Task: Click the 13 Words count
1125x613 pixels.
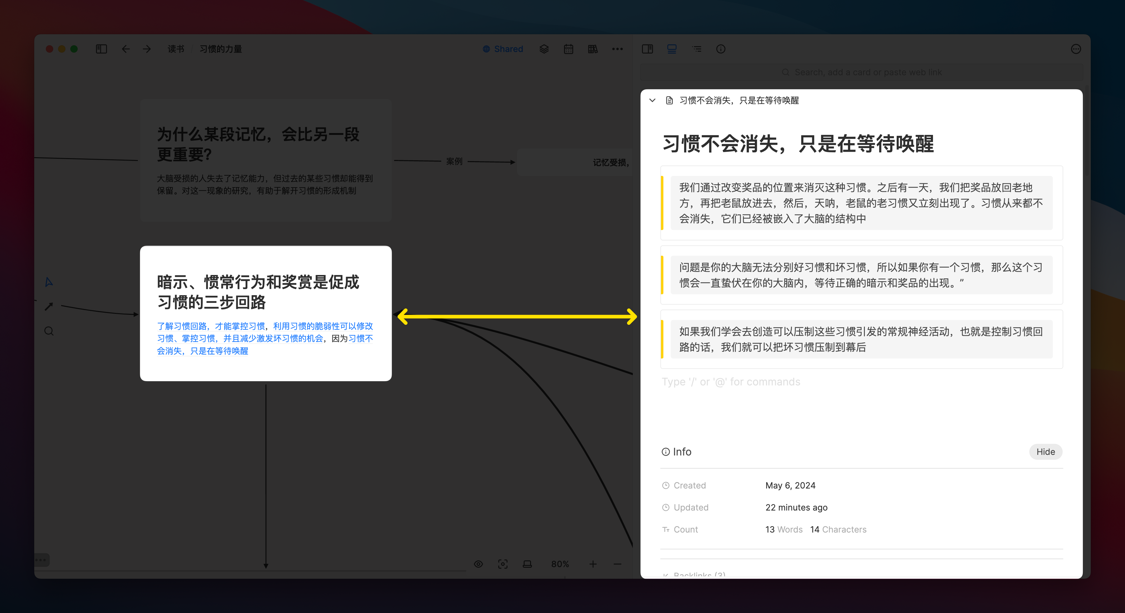Action: point(784,529)
